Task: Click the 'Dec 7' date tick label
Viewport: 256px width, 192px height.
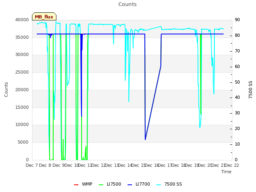Action: tap(32, 165)
